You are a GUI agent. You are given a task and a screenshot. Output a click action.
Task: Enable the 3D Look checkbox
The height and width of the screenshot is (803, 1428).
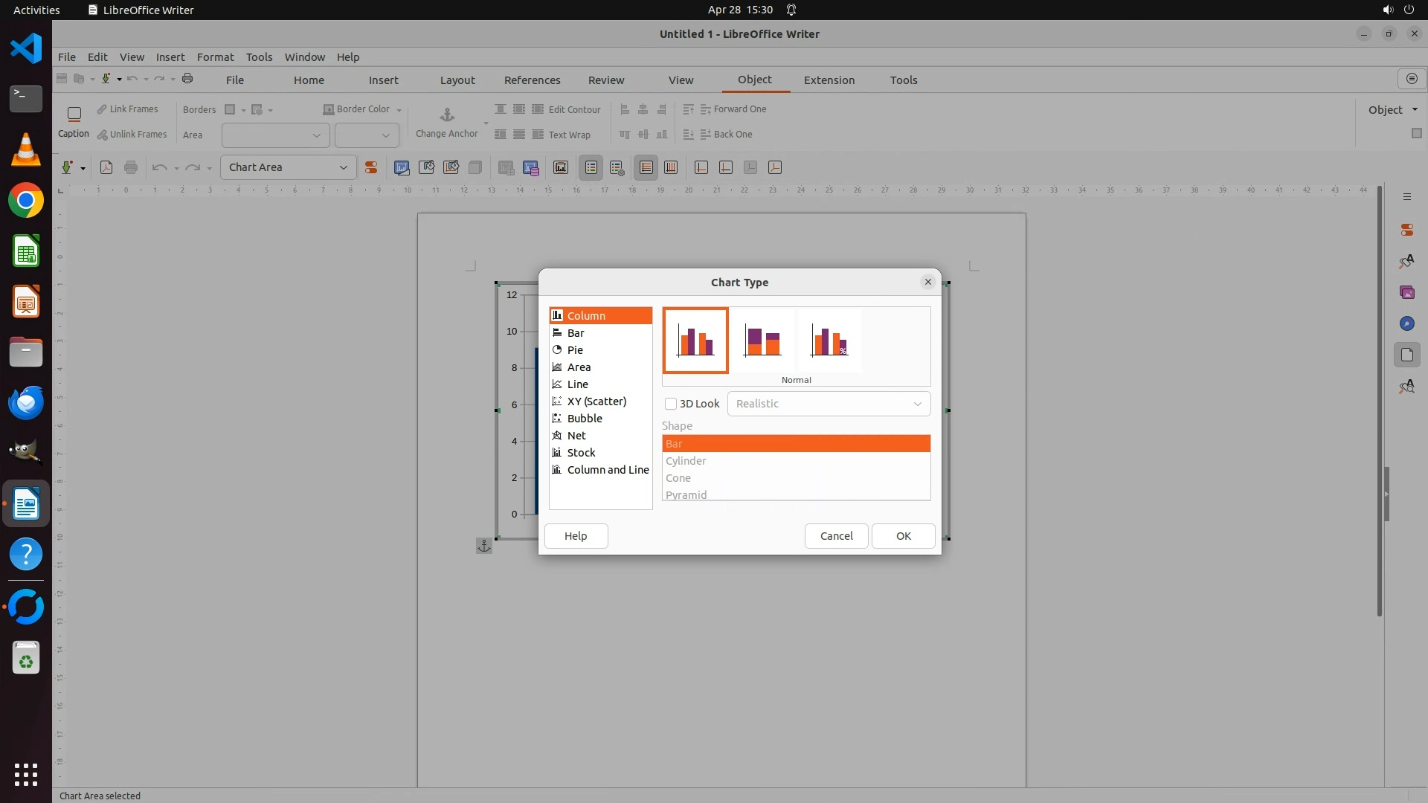[x=671, y=404]
